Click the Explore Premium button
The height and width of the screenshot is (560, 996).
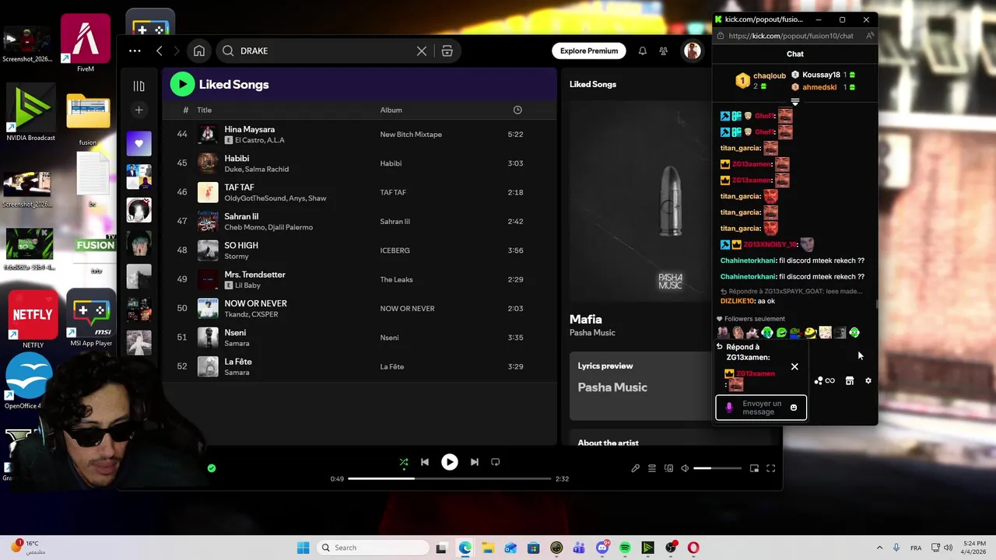pos(589,51)
